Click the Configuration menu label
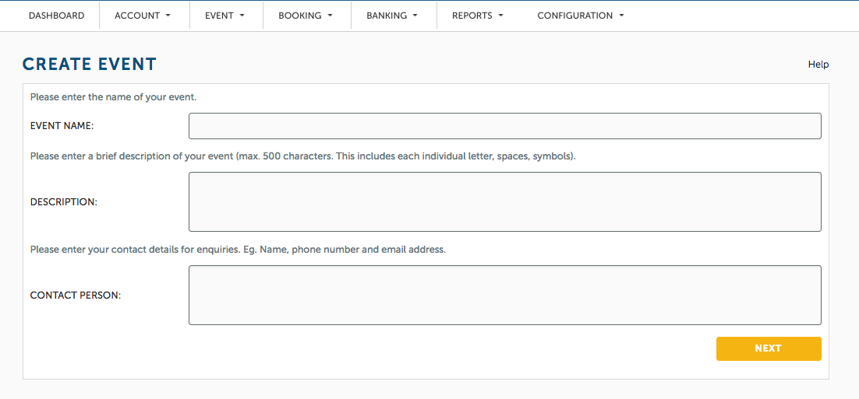 (x=574, y=16)
